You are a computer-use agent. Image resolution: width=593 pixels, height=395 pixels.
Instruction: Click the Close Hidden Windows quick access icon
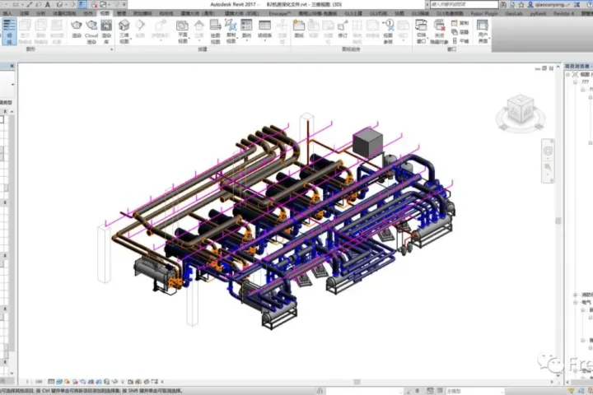pyautogui.click(x=94, y=5)
